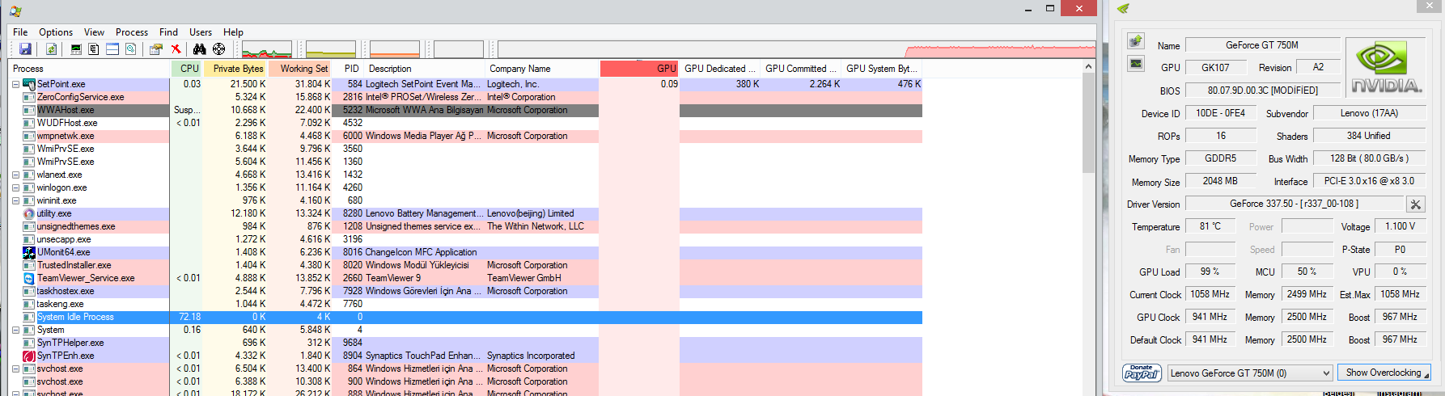Click the SynTPEnh.exe red process icon
Image resolution: width=1445 pixels, height=396 pixels.
(29, 356)
